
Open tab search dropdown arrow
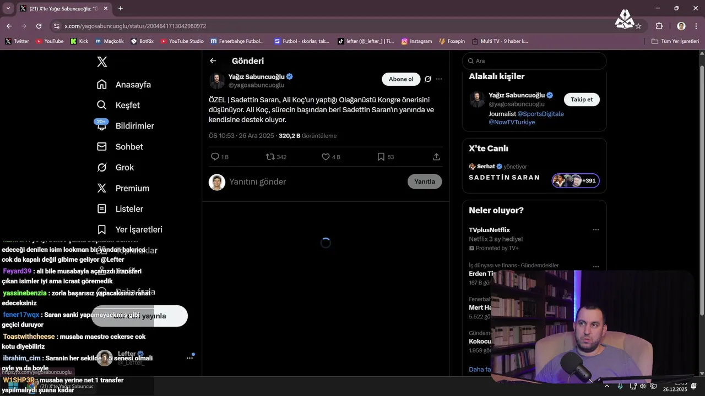(x=8, y=8)
